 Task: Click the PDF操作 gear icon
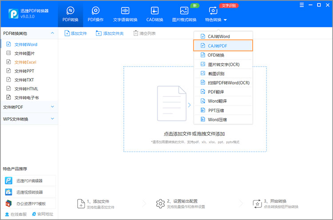tap(95, 10)
